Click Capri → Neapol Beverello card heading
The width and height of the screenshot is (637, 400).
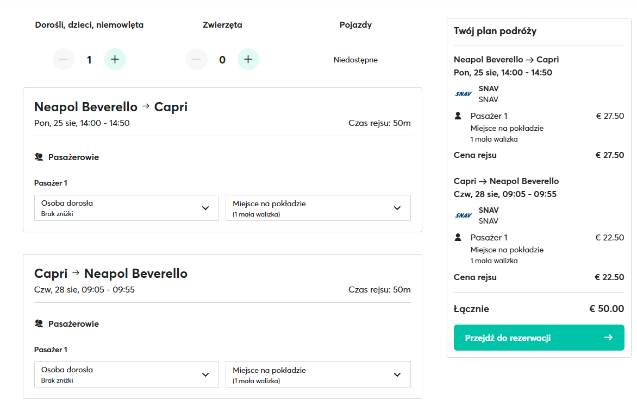point(111,274)
